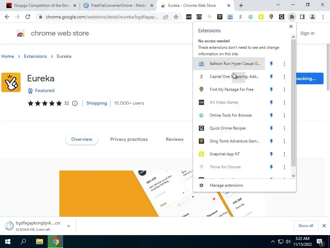Click Show all downloads
Viewport: 330px width, 248px height.
306,226
